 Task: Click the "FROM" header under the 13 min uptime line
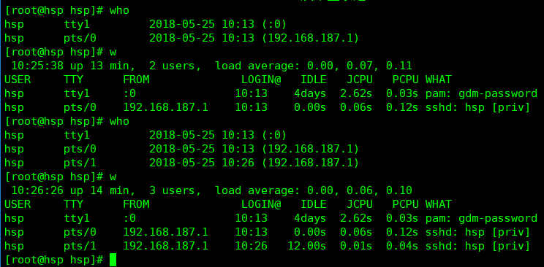click(136, 80)
